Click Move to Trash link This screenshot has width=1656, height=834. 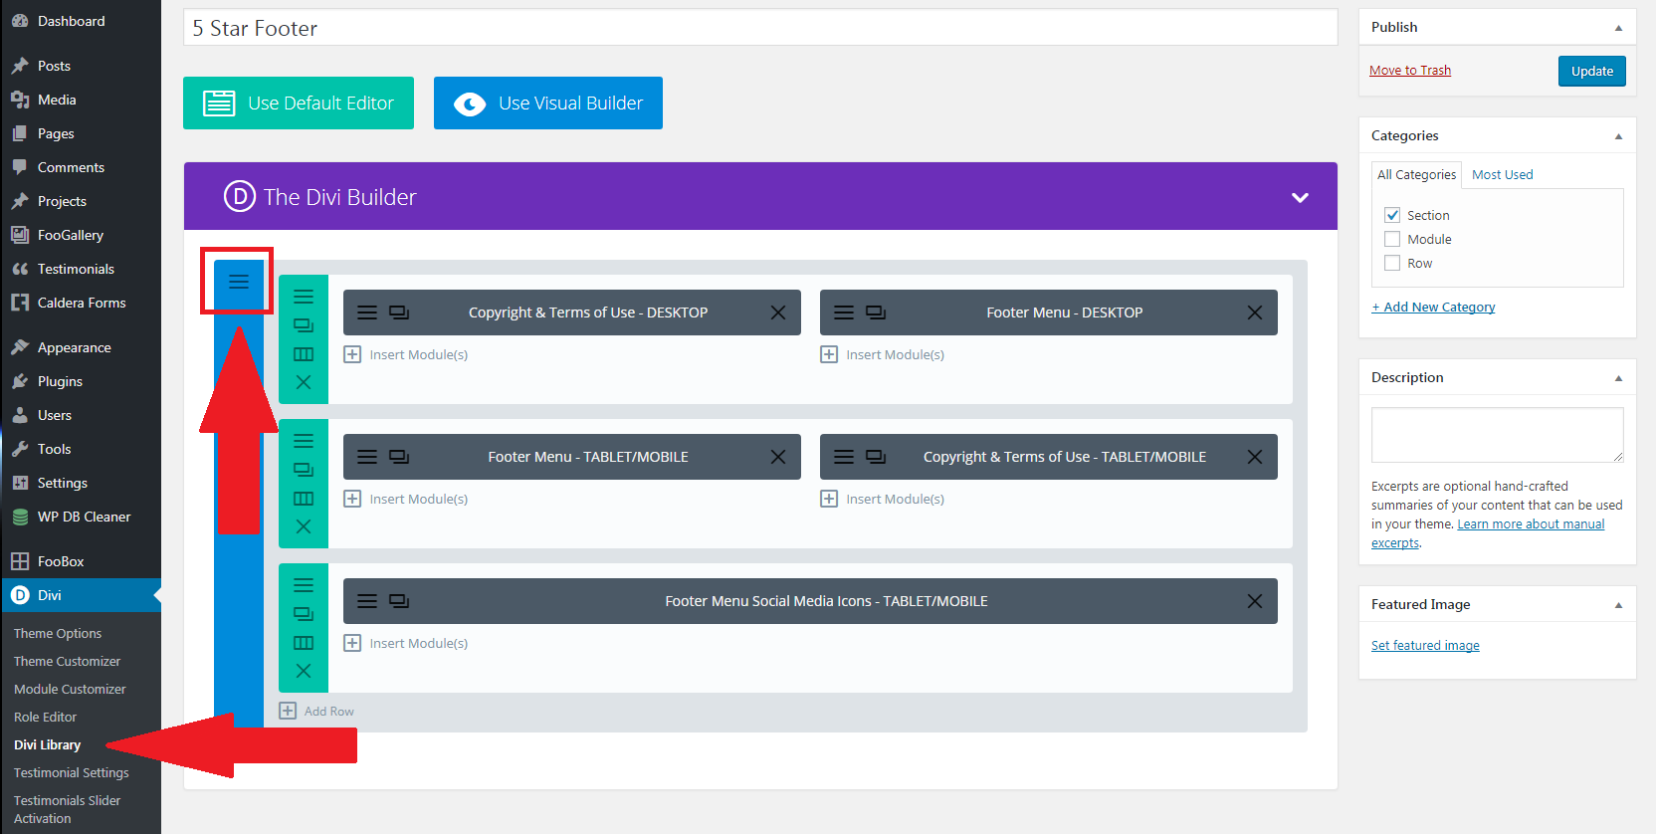(1410, 70)
